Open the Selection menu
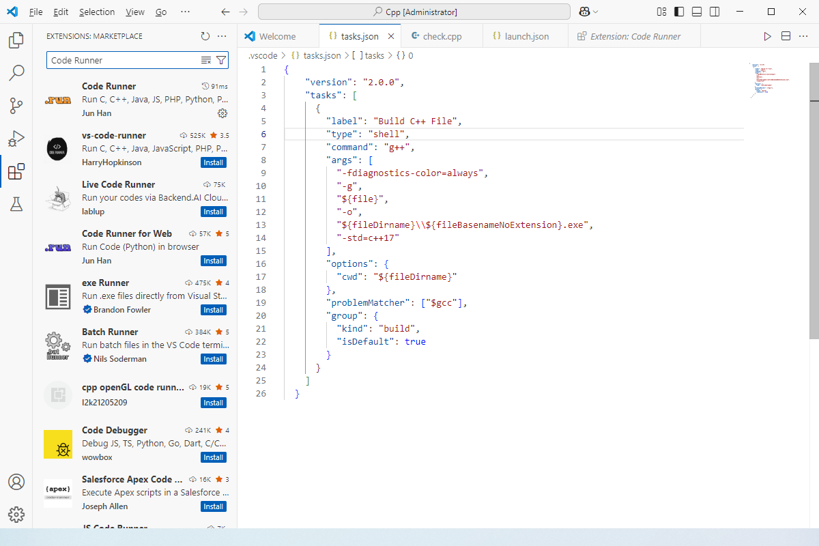 [97, 12]
